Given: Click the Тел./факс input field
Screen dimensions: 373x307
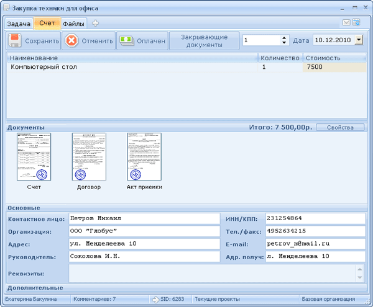Looking at the screenshot, I should [315, 231].
